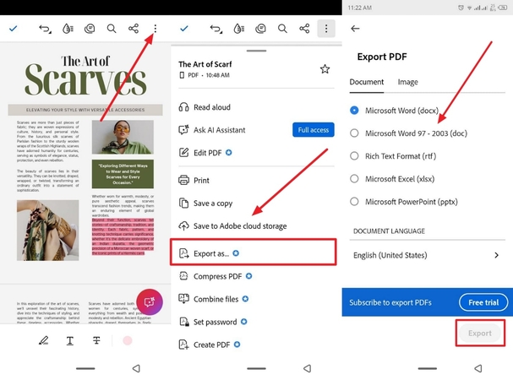
Task: Switch to the Image tab
Action: click(x=407, y=82)
